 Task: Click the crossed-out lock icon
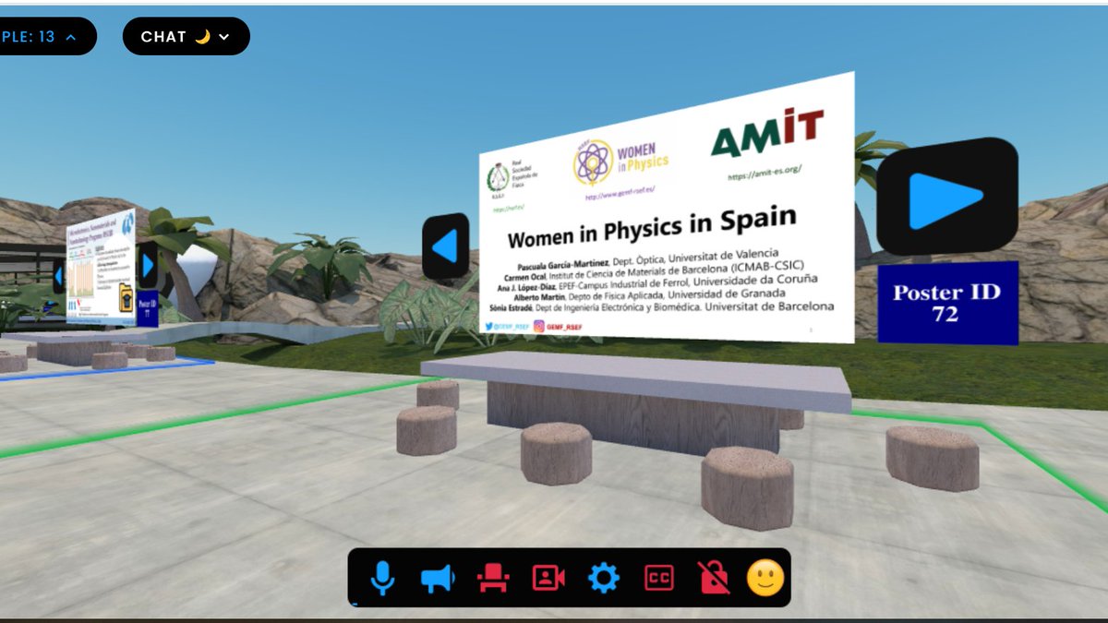click(x=714, y=578)
